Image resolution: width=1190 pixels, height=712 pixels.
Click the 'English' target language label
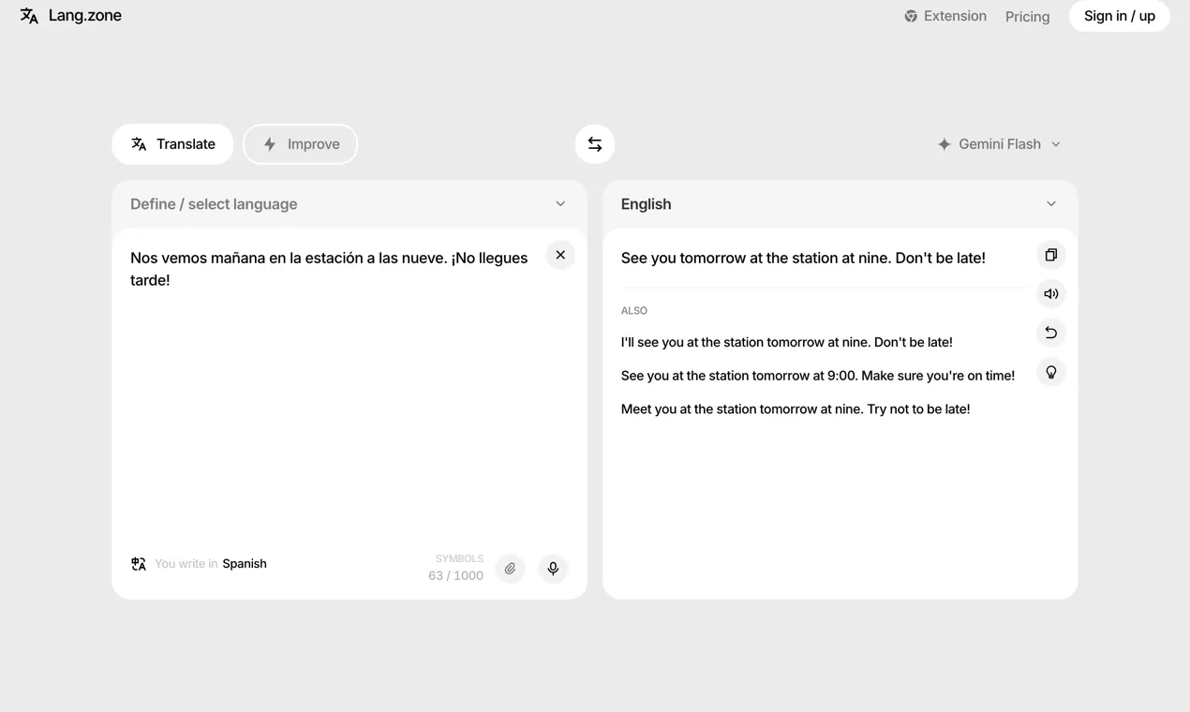click(647, 204)
